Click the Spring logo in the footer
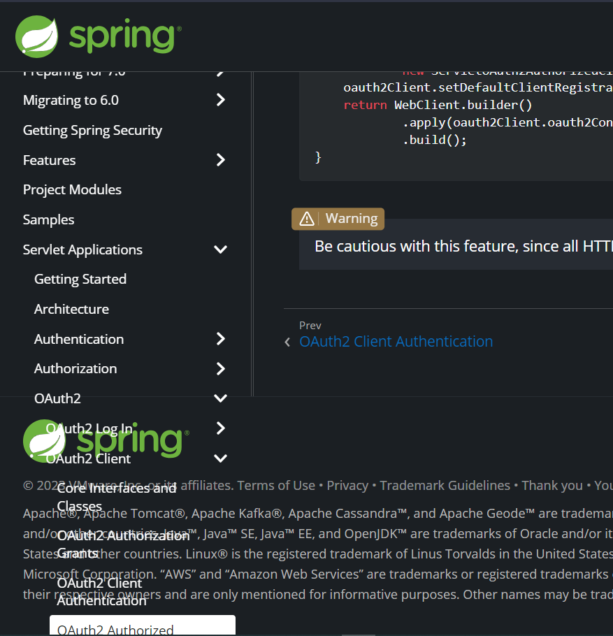Screen dimensions: 613x636 (x=44, y=441)
